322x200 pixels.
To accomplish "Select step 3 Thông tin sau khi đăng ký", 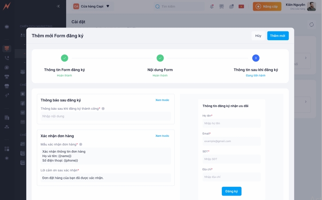I will tap(255, 58).
